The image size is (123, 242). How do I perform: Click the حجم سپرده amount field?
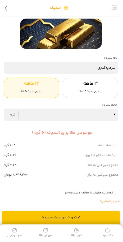tap(61, 115)
